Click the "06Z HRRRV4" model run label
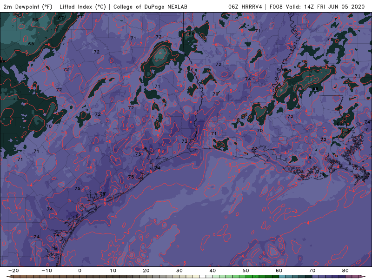The width and height of the screenshot is (372, 279). 245,7
